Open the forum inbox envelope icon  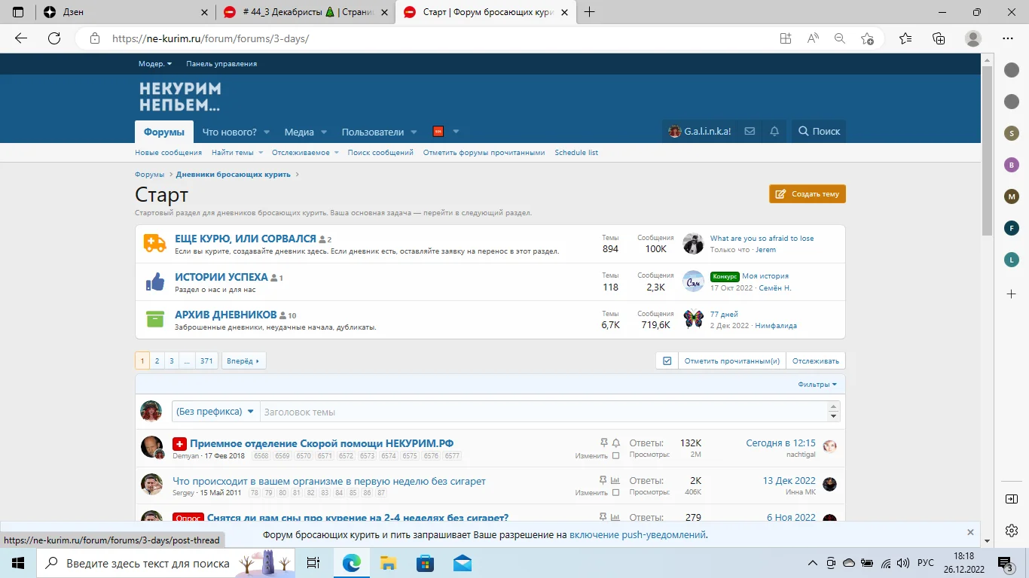point(750,131)
